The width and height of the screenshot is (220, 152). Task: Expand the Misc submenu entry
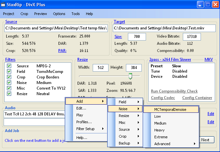tap(125, 123)
